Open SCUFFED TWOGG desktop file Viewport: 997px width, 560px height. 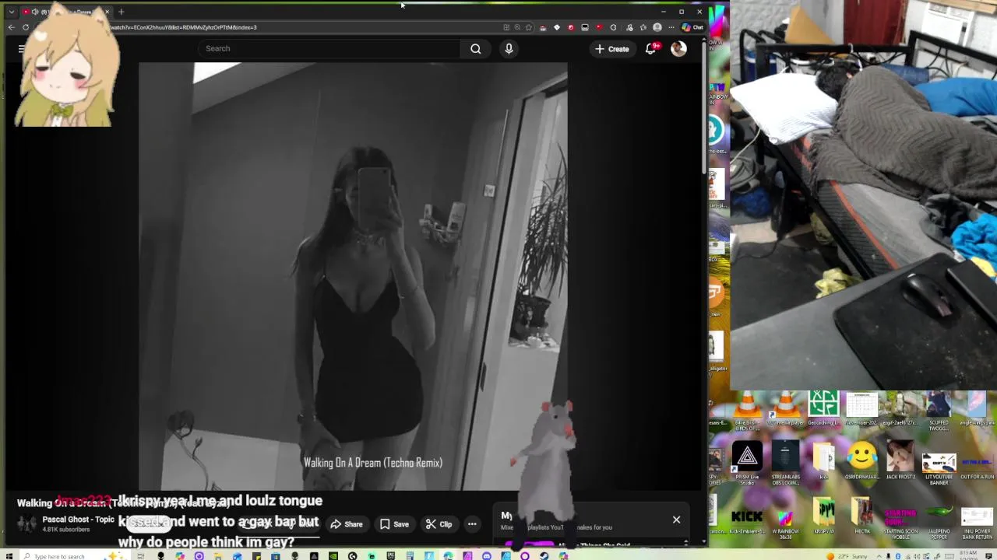pos(939,411)
